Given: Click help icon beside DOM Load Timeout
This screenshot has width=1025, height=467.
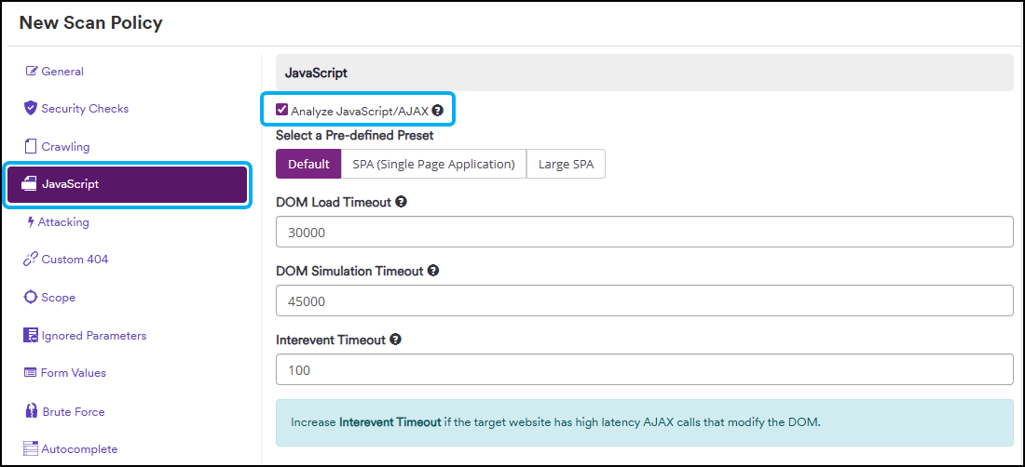Looking at the screenshot, I should coord(402,202).
